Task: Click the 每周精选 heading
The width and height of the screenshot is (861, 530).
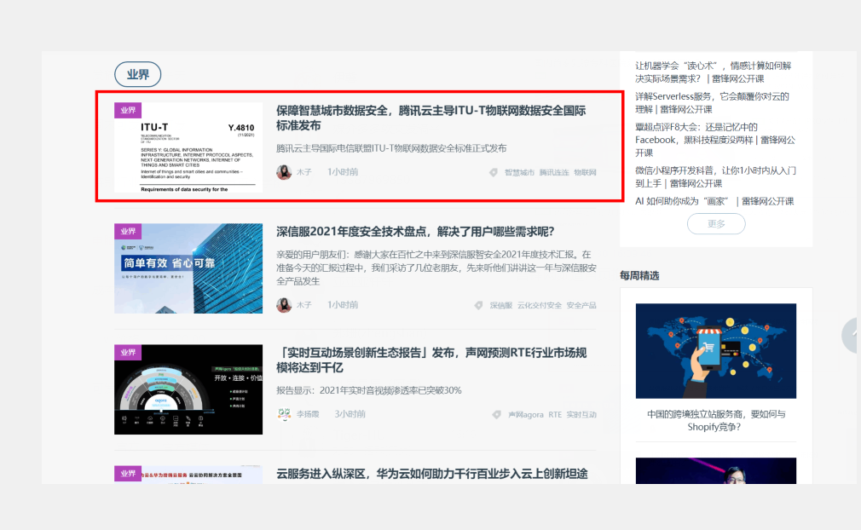Action: click(639, 275)
